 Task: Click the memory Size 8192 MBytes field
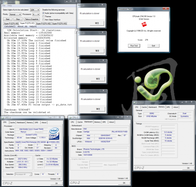pos(152,116)
